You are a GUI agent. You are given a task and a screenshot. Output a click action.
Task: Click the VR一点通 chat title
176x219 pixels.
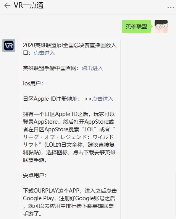click(29, 6)
